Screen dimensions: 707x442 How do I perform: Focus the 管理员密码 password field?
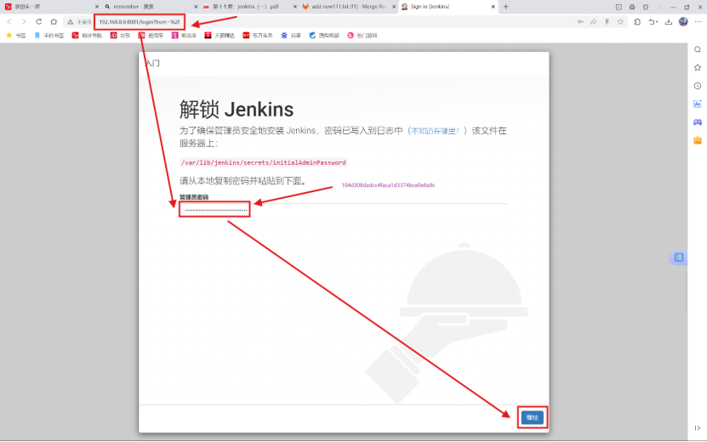[x=343, y=210]
